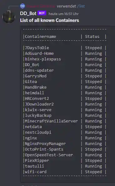
Task: Click the Running status of MinecraftVanillaServer
Action: coord(93,121)
